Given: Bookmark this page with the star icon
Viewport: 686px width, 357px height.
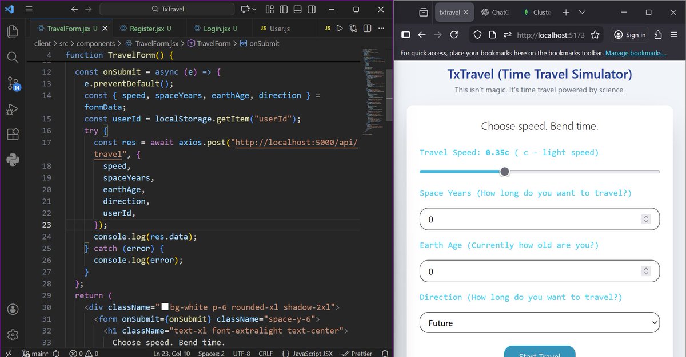Looking at the screenshot, I should point(595,35).
